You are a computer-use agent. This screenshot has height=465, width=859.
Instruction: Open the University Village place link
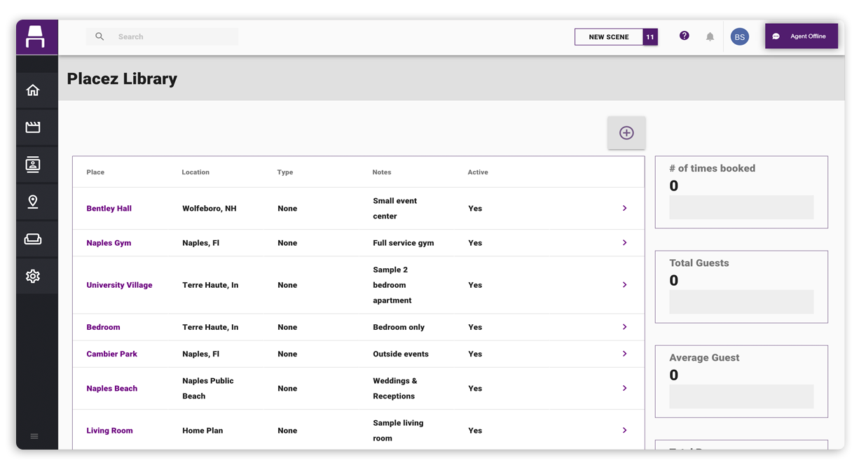(x=119, y=285)
